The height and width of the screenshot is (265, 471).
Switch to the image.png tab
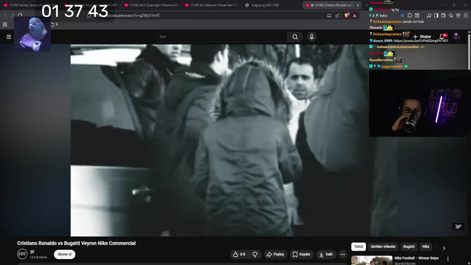point(272,5)
